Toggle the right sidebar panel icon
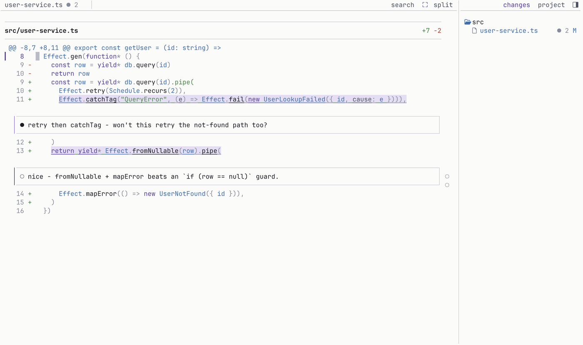Screen dimensions: 583x345 576,5
